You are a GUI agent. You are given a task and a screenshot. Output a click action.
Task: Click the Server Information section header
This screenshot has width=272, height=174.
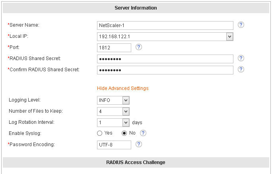pos(136,8)
